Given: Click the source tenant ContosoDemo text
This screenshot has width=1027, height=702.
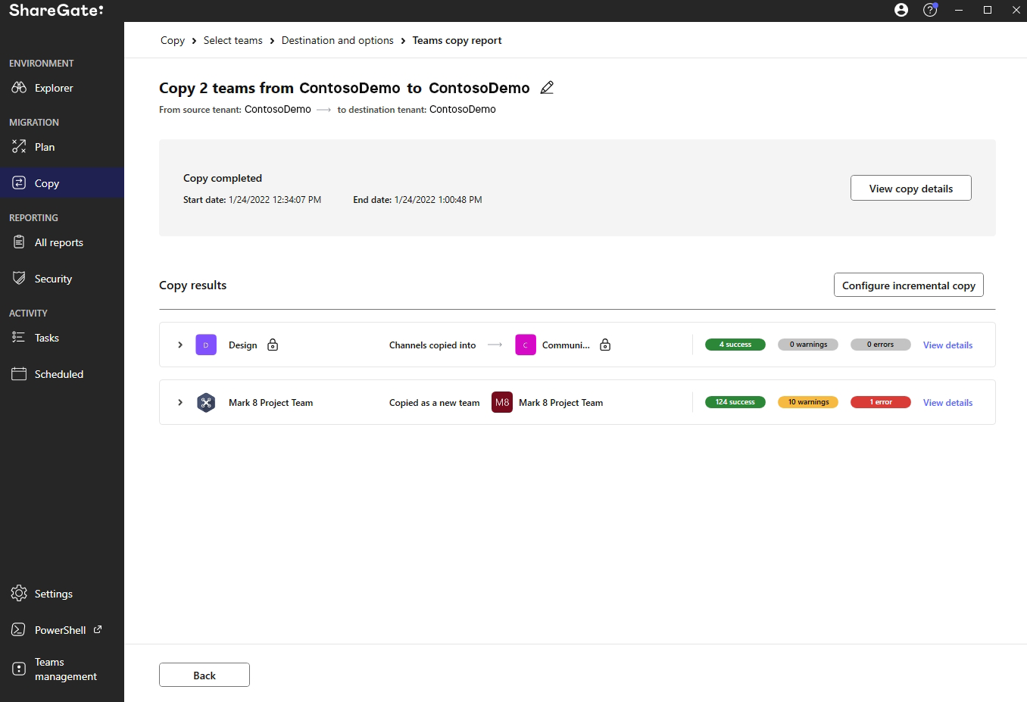Looking at the screenshot, I should [x=278, y=109].
